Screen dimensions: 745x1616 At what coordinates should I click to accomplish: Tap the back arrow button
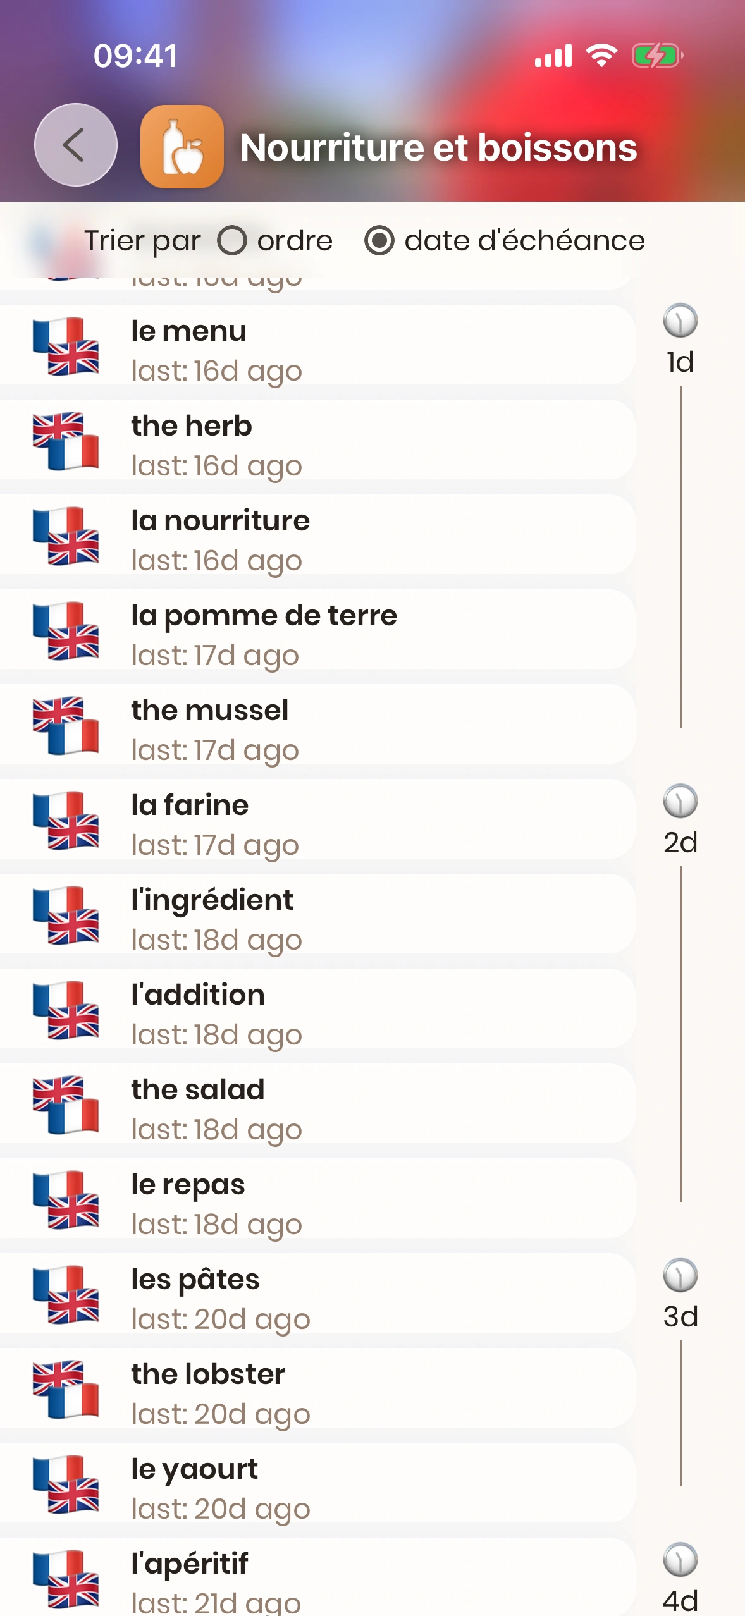[75, 145]
